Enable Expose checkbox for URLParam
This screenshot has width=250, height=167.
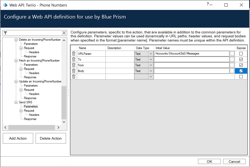(x=241, y=54)
